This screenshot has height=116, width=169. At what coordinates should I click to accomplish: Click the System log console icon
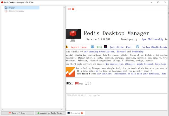coord(68,113)
